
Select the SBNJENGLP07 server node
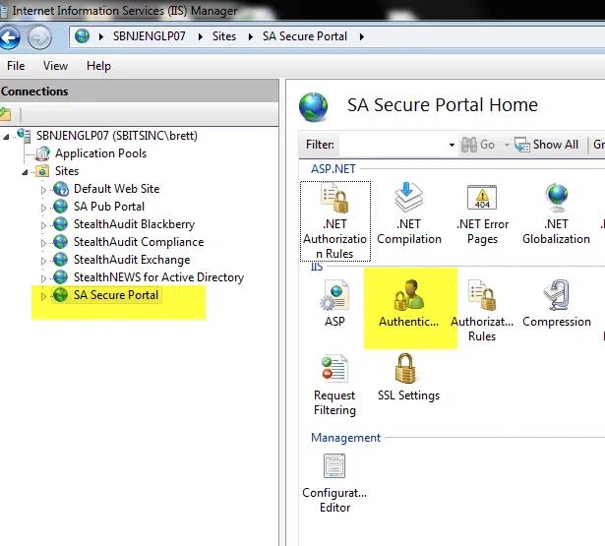[x=116, y=136]
